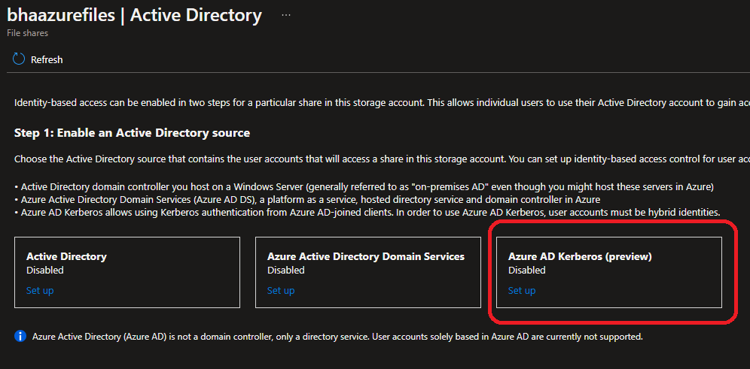Viewport: 750px width, 369px height.
Task: Open the ellipsis menu beside page title
Action: point(286,15)
